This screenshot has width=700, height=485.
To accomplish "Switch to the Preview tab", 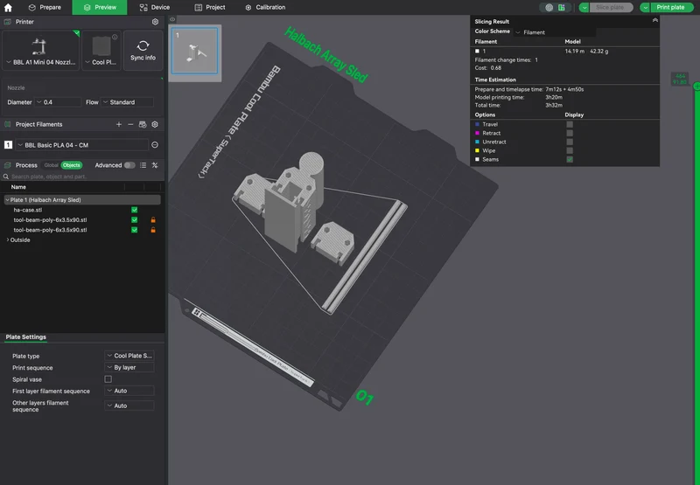I will [x=100, y=8].
